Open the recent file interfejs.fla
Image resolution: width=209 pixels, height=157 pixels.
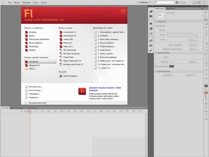coord(34,62)
